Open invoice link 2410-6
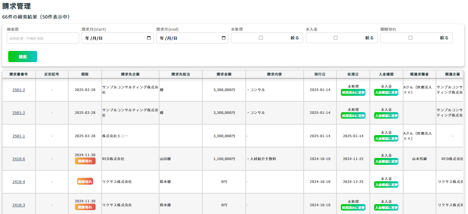Screen dimensions: 468x214 coord(19,159)
